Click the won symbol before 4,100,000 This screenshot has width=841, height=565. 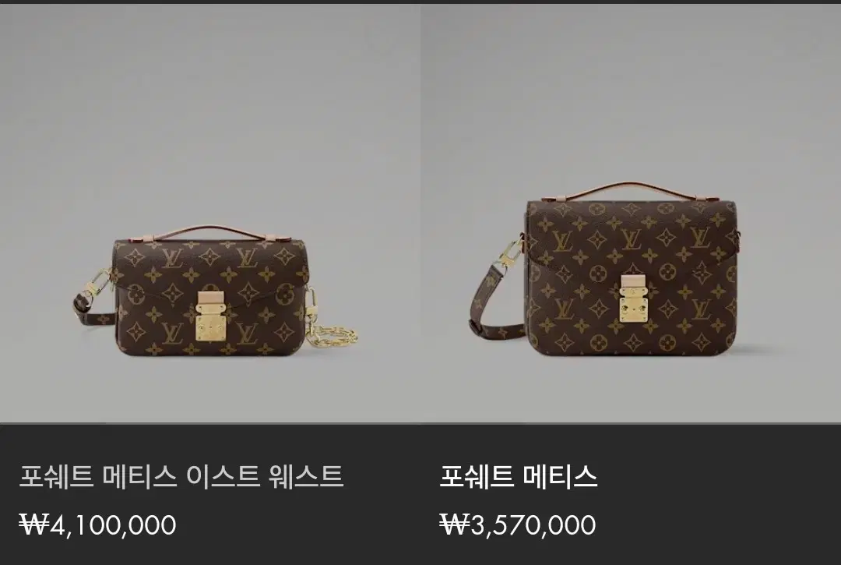(33, 524)
